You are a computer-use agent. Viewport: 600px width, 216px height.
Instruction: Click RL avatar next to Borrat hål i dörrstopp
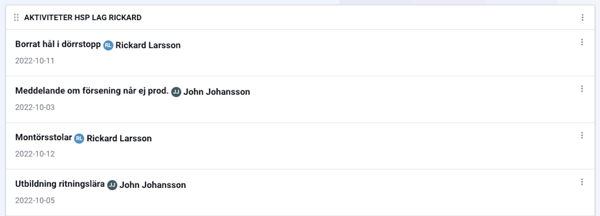(x=108, y=46)
